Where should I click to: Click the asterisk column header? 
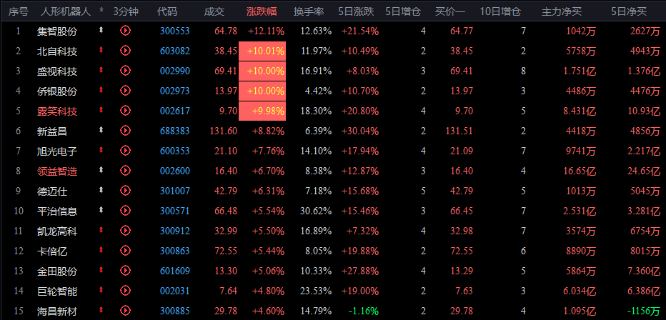(101, 11)
